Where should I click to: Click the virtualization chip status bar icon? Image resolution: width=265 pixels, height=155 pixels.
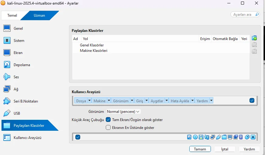(x=241, y=137)
